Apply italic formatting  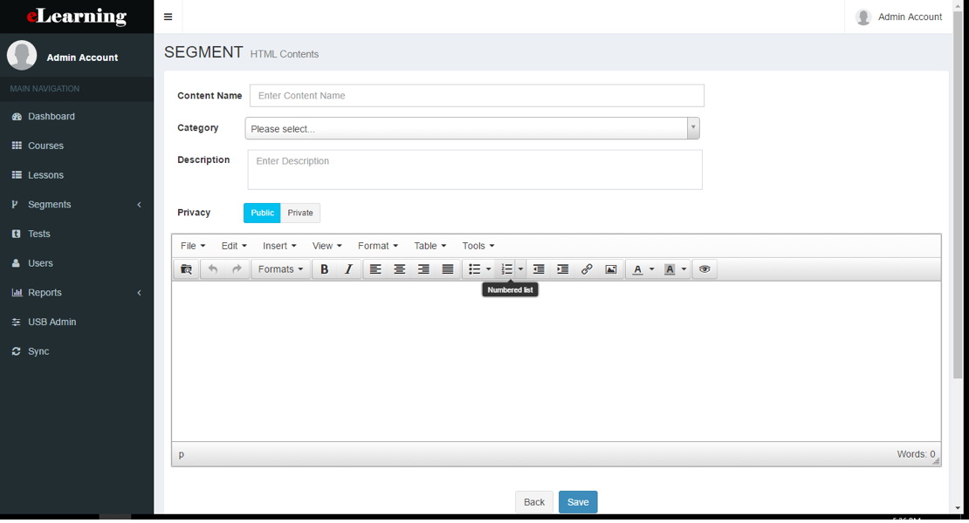(348, 268)
